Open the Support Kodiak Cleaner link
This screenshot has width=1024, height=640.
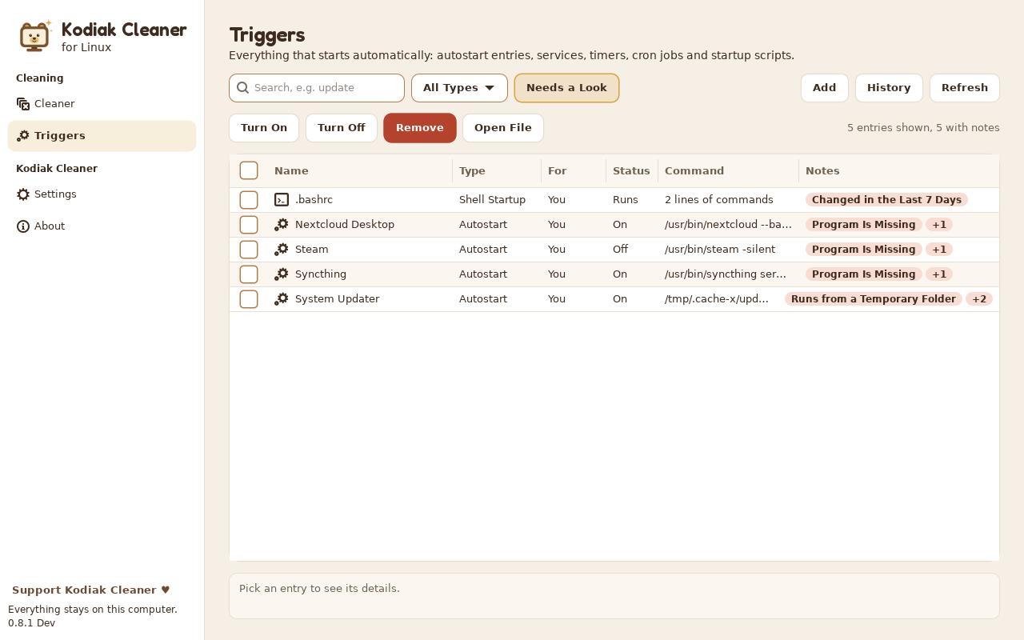(91, 590)
